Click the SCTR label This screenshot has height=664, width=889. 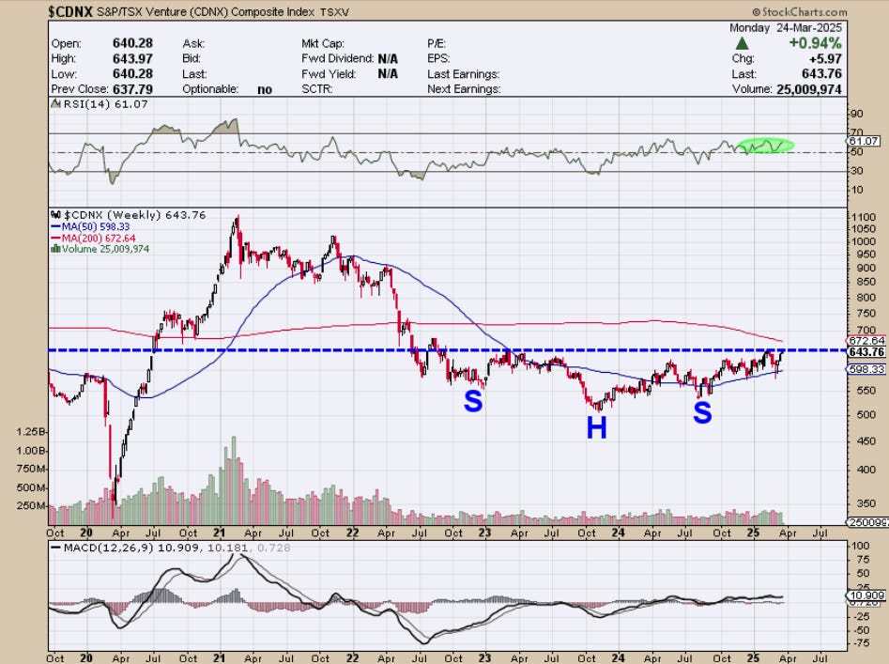317,89
